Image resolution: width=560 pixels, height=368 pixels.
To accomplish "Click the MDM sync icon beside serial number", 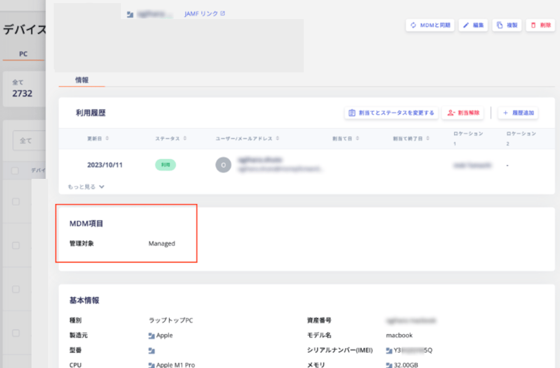I will pos(390,350).
